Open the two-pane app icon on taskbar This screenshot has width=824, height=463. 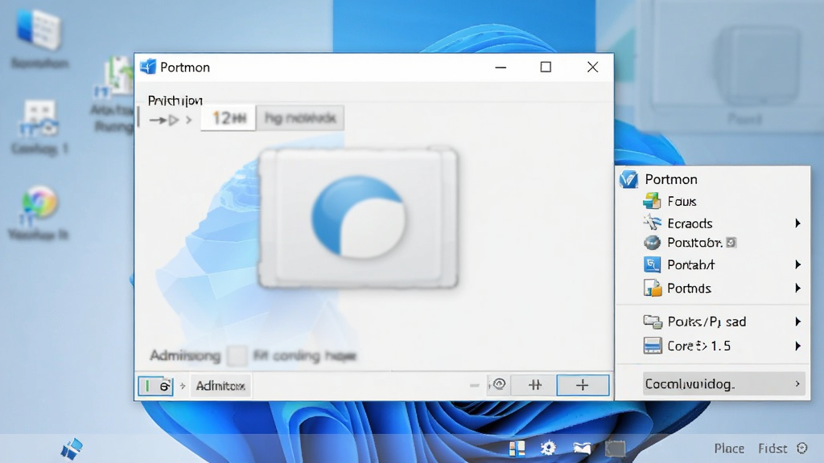(x=517, y=449)
